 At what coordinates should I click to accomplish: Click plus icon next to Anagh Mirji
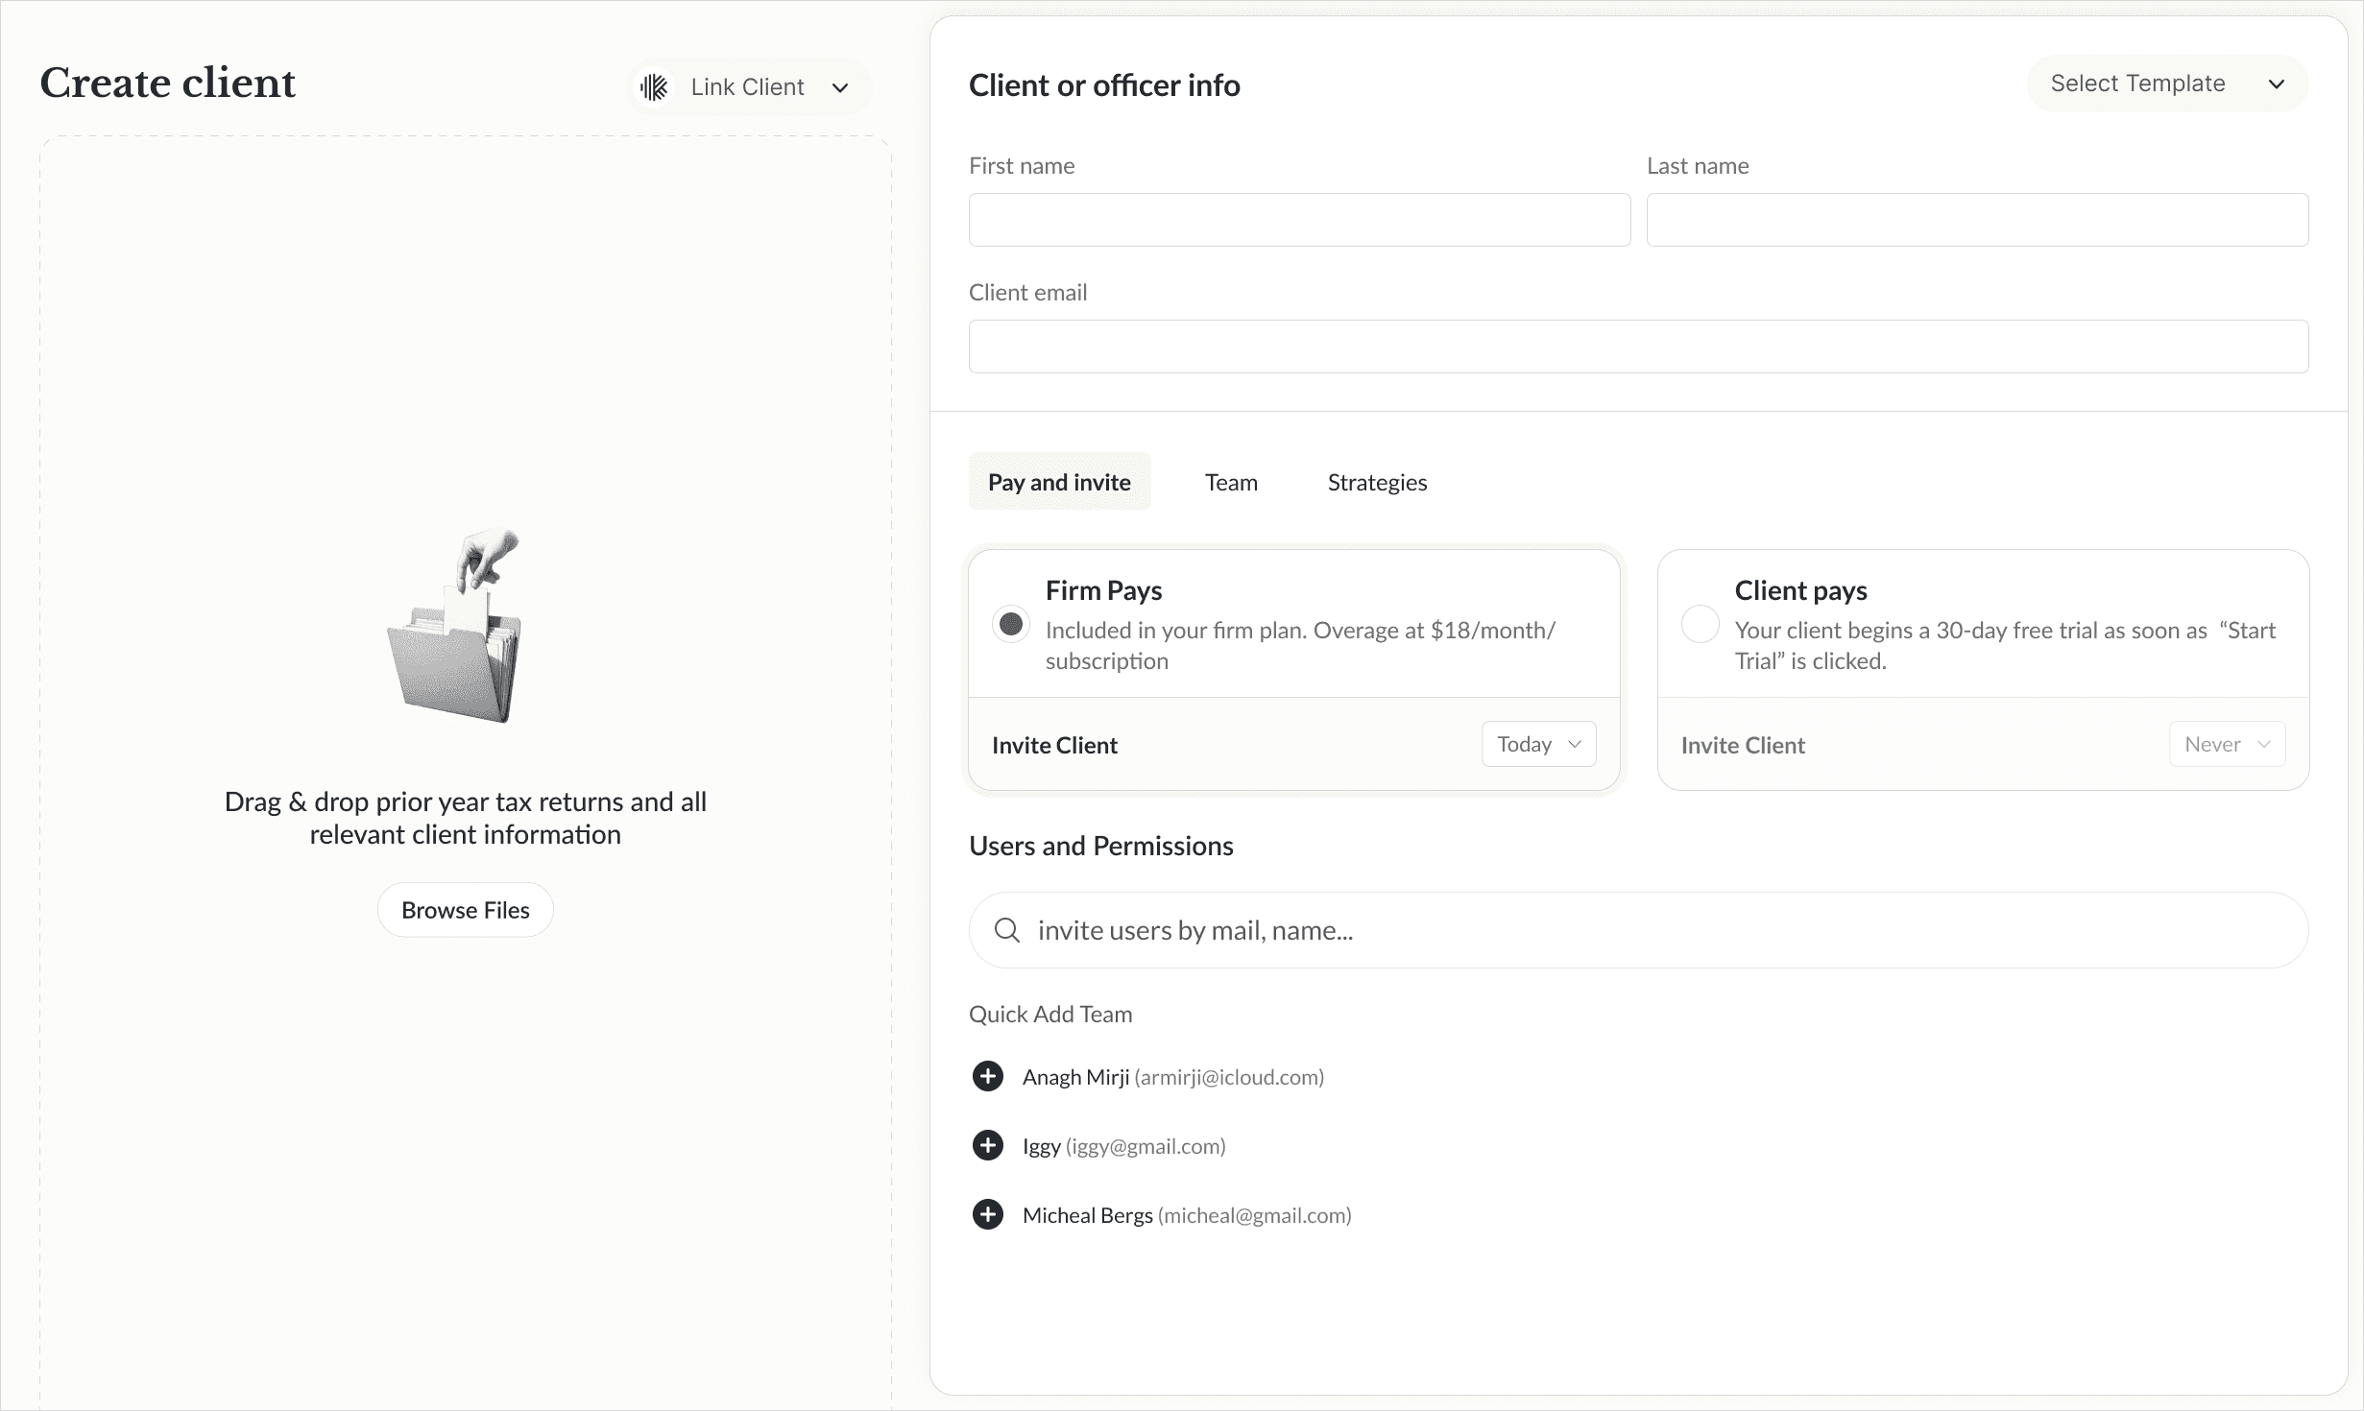pos(987,1076)
